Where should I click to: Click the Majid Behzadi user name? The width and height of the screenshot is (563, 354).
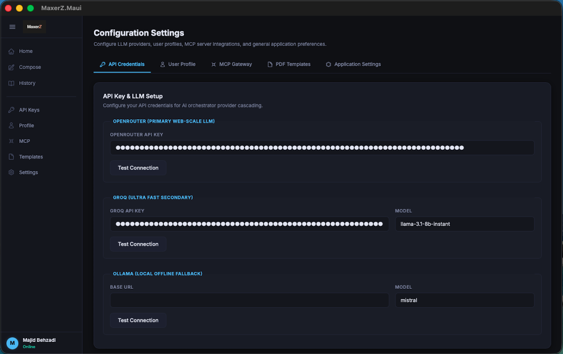tap(39, 340)
